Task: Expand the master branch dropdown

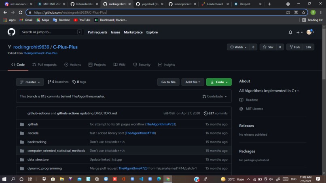Action: point(30,82)
